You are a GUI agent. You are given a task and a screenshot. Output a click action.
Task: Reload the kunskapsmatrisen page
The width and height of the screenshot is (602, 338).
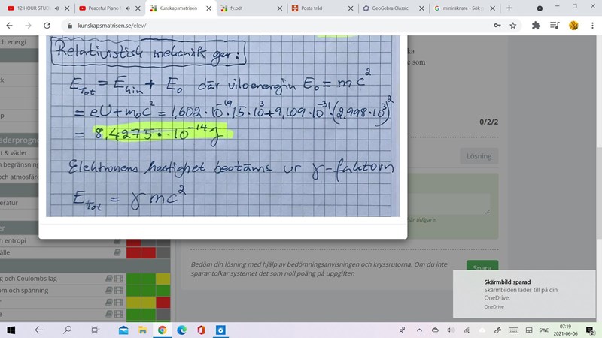coord(47,25)
